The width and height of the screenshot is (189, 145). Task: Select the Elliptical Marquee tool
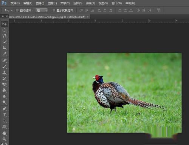(4, 30)
